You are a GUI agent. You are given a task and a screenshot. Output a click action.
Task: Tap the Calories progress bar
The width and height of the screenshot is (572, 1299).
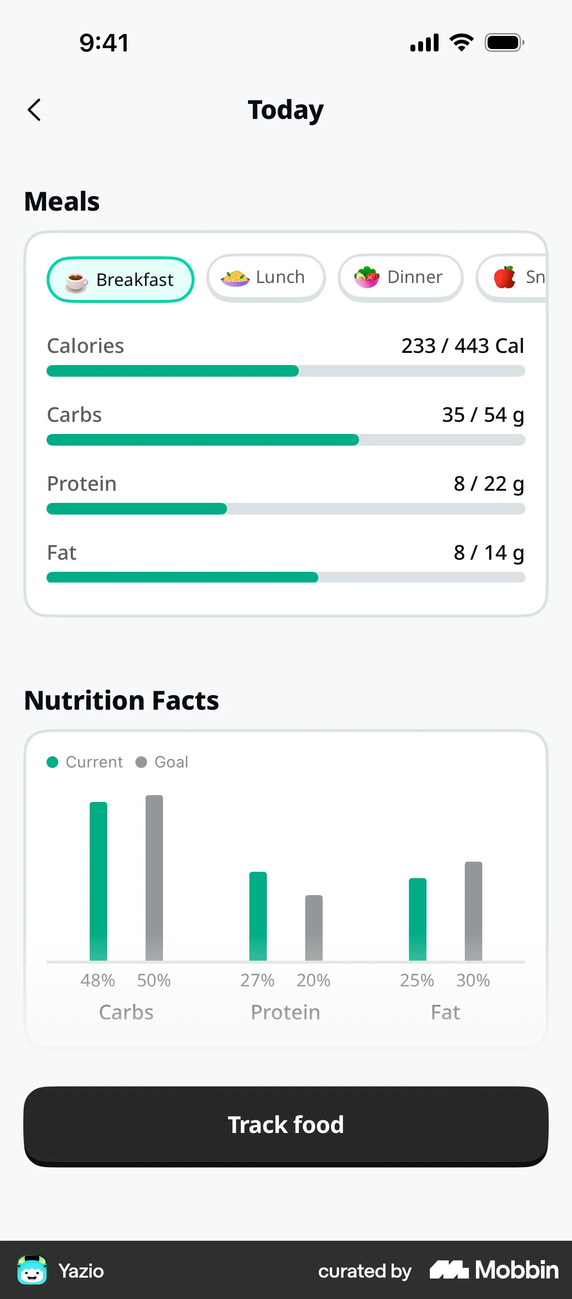286,371
